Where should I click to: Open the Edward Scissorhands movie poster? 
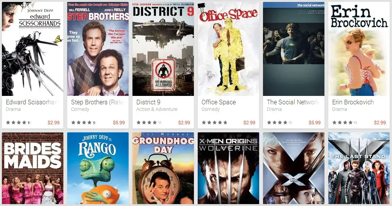(x=33, y=49)
